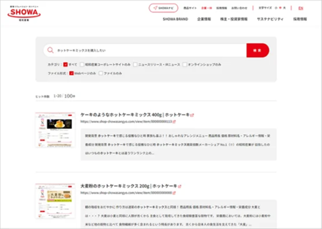The height and width of the screenshot is (229, 322).
Task: Click the 100件 hit count text
Action: (x=70, y=96)
